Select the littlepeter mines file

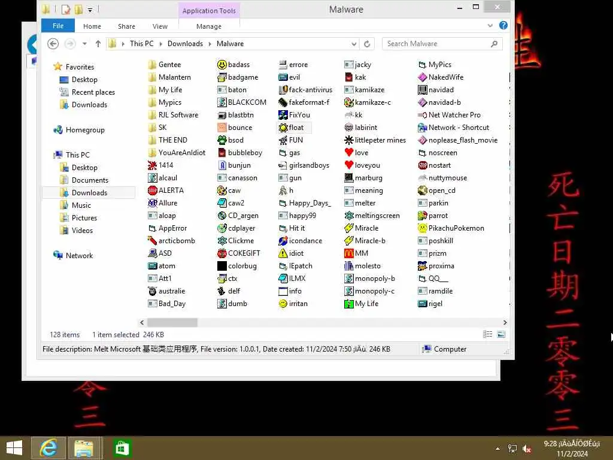(375, 140)
